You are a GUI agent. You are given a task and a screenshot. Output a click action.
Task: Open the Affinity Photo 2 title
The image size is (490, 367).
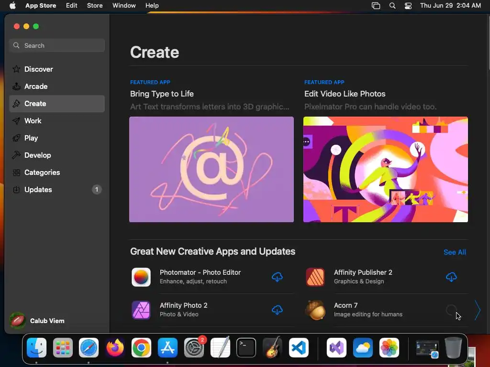[183, 305]
